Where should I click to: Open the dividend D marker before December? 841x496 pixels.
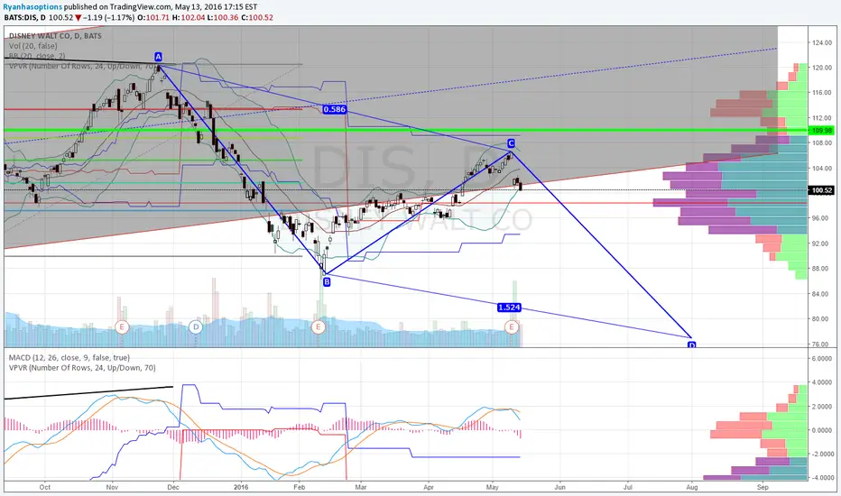click(196, 326)
